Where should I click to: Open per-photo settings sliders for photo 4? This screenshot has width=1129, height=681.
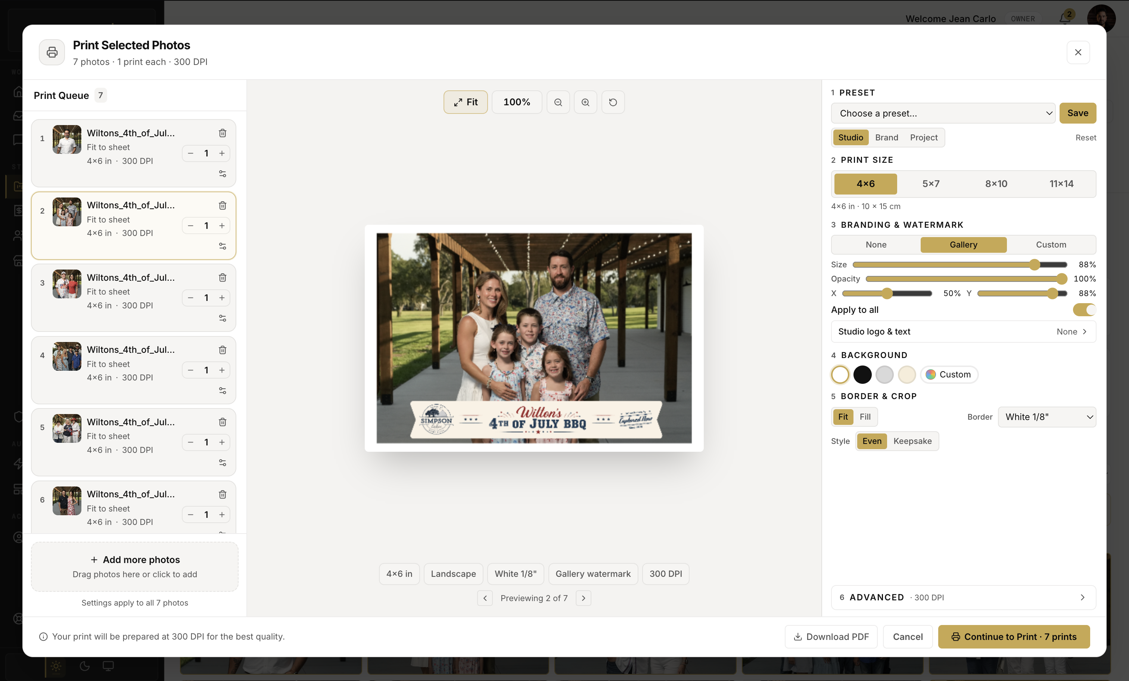[222, 391]
